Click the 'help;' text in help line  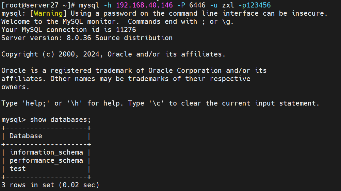tap(36, 104)
